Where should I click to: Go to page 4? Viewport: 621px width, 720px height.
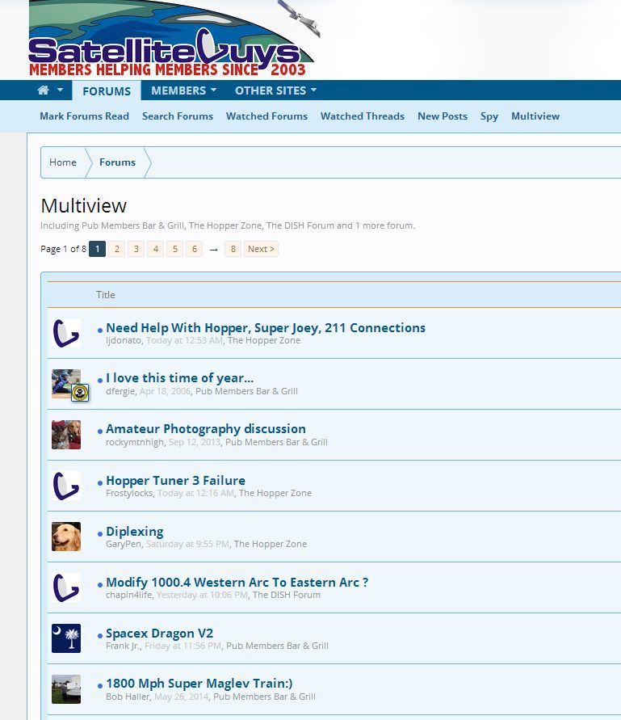click(x=156, y=249)
